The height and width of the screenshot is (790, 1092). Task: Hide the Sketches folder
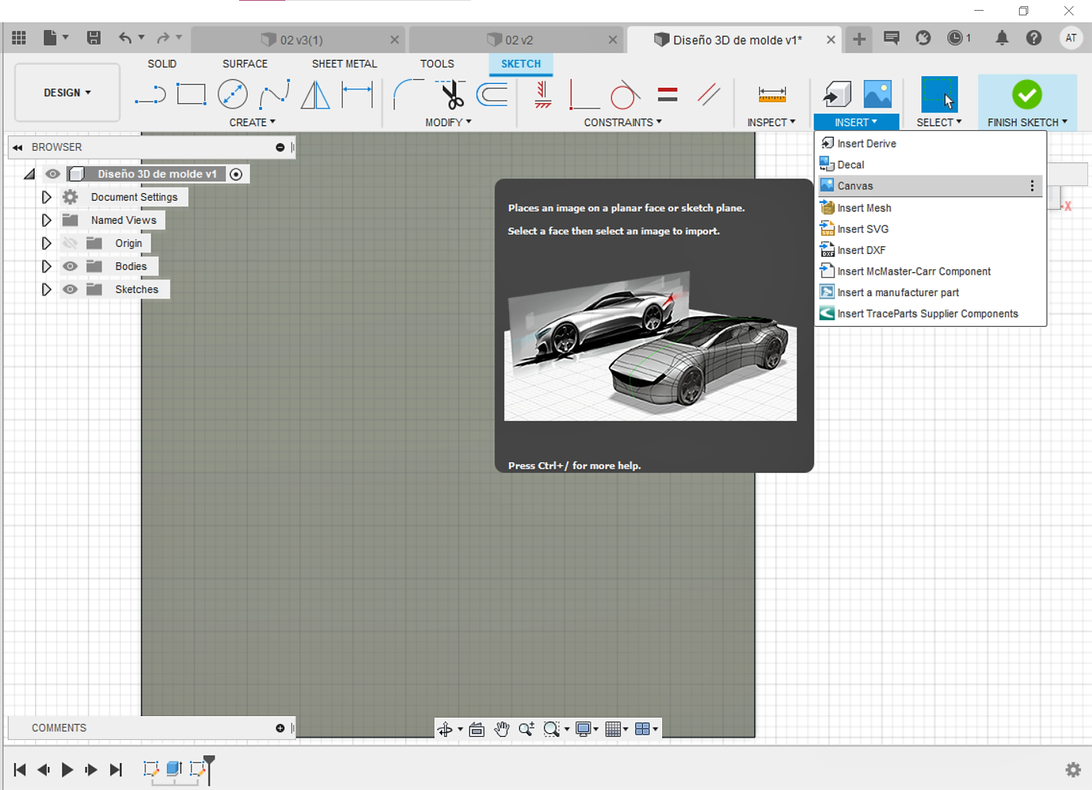(70, 289)
